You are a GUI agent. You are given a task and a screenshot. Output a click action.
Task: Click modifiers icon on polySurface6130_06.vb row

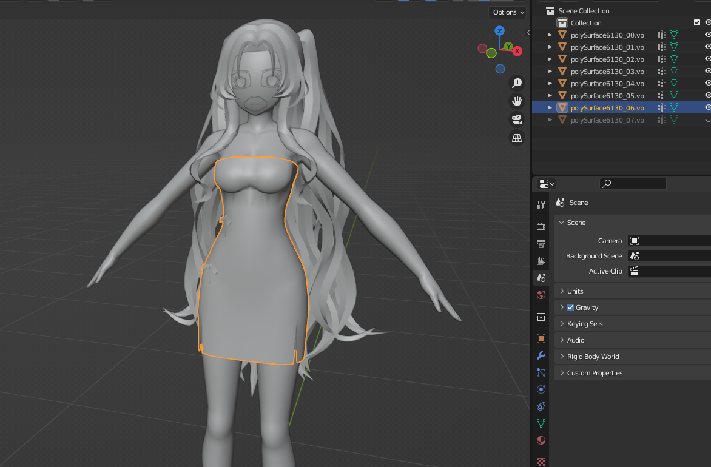click(x=662, y=108)
